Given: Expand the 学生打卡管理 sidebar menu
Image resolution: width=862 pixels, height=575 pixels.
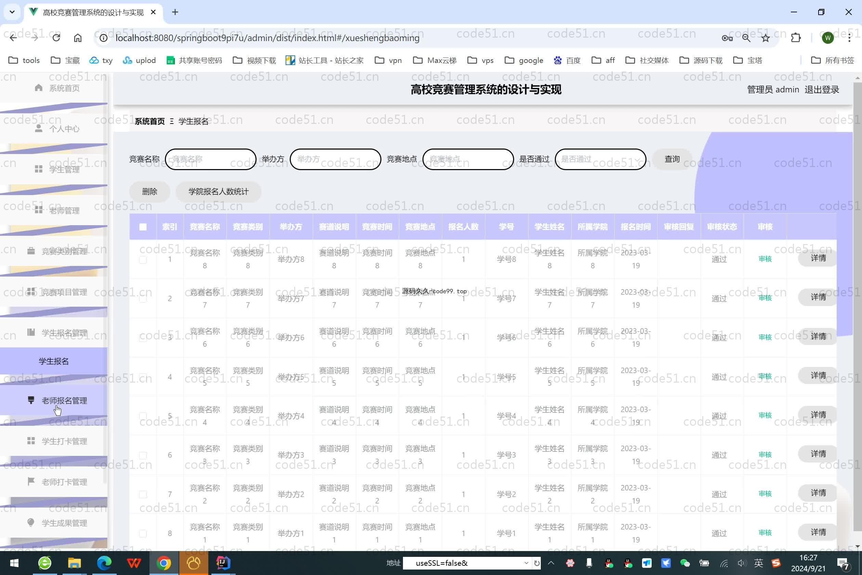Looking at the screenshot, I should 54,441.
